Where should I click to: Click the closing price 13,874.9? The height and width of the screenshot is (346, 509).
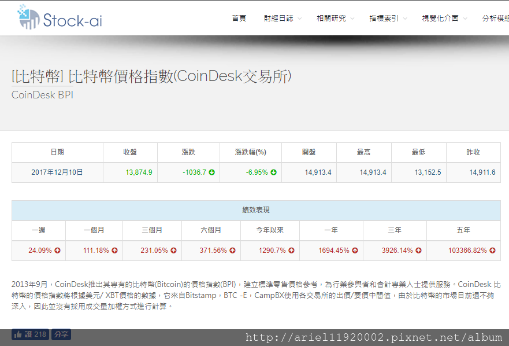pyautogui.click(x=139, y=172)
